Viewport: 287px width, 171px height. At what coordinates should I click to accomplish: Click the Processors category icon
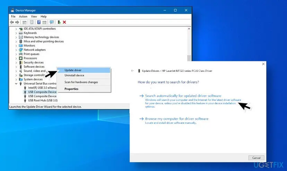click(21, 58)
